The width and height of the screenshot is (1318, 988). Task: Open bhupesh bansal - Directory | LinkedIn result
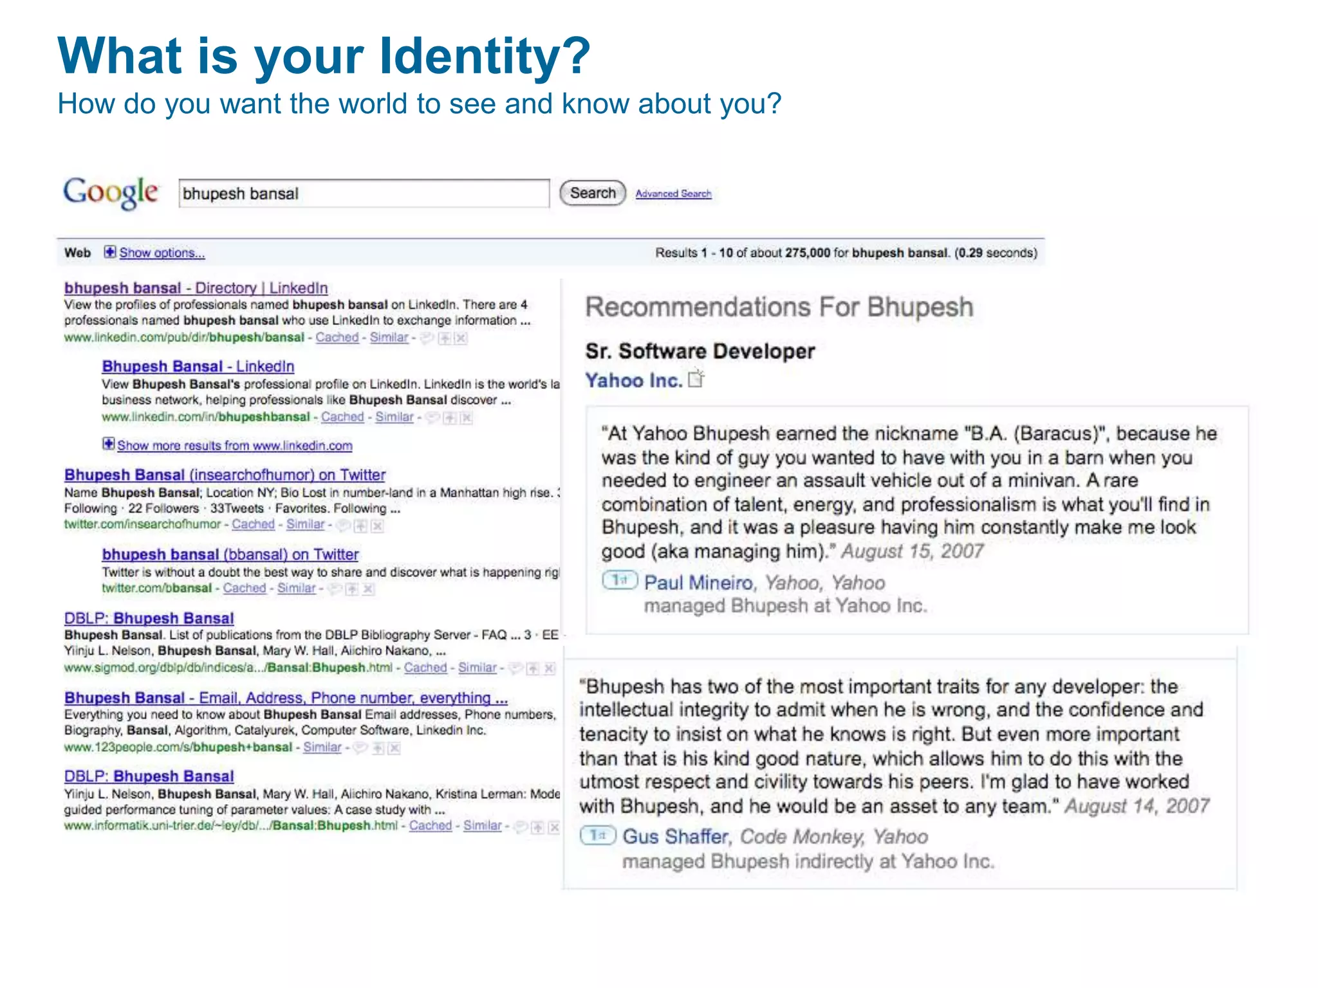[196, 288]
